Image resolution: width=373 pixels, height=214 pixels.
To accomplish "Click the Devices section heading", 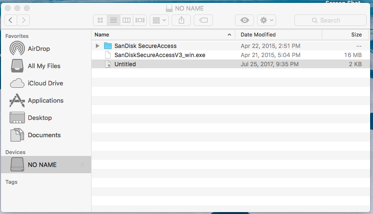I will (x=15, y=152).
